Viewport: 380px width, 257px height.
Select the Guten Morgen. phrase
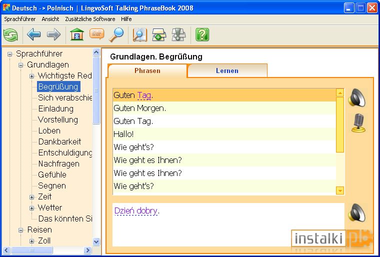pos(224,108)
